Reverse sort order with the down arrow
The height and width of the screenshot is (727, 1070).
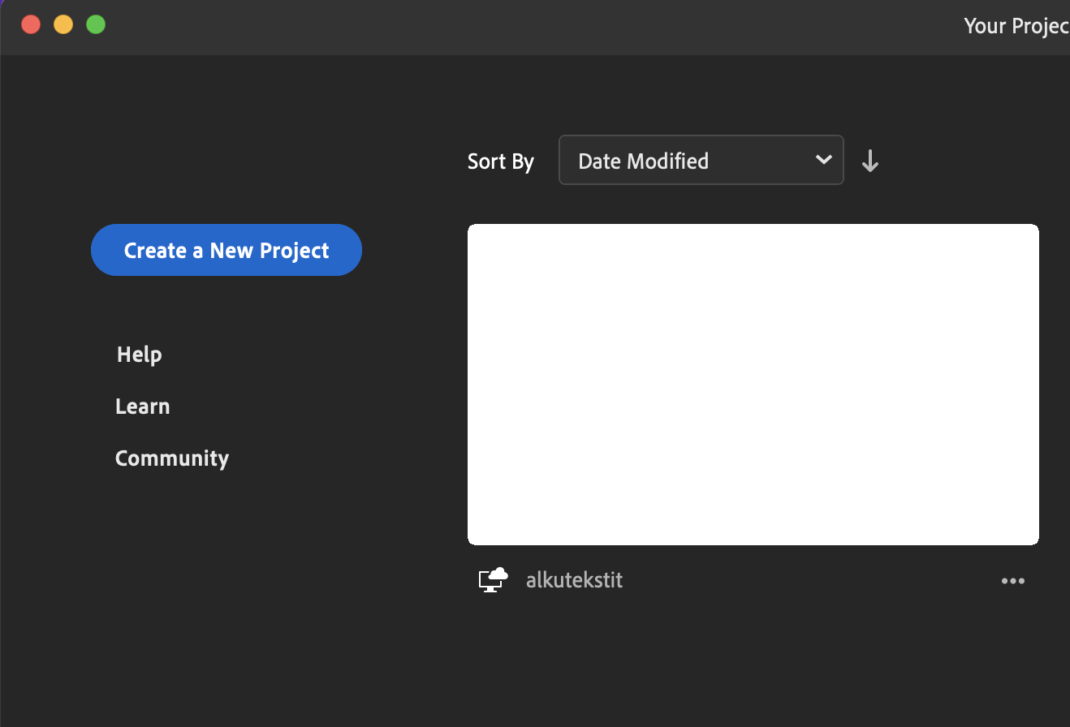pos(869,161)
